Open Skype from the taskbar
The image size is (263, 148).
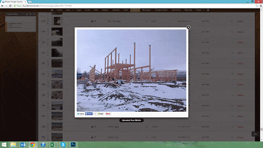tap(63, 145)
